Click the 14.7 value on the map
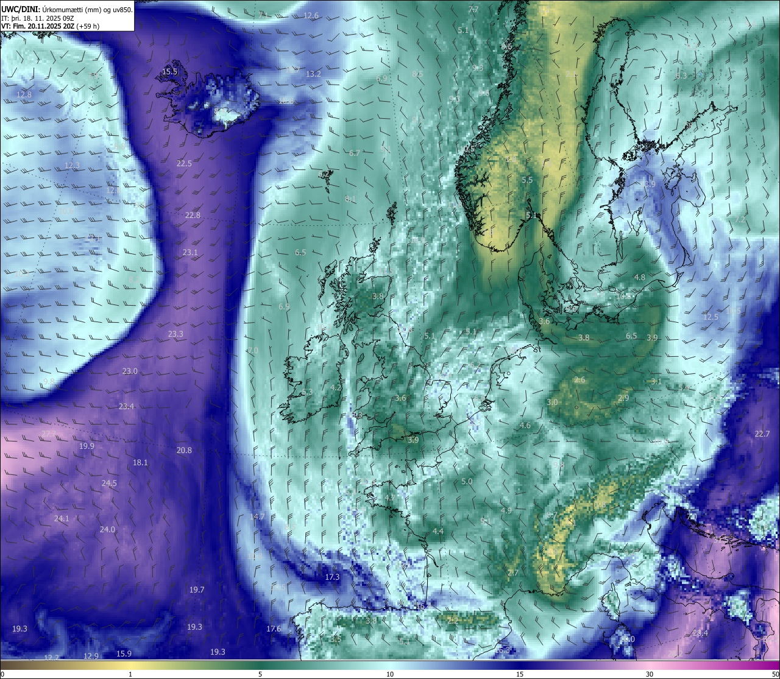Viewport: 780px width, 679px height. (257, 516)
